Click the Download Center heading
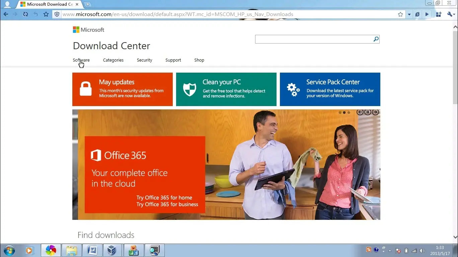Viewport: 458px width, 257px height. pyautogui.click(x=111, y=46)
